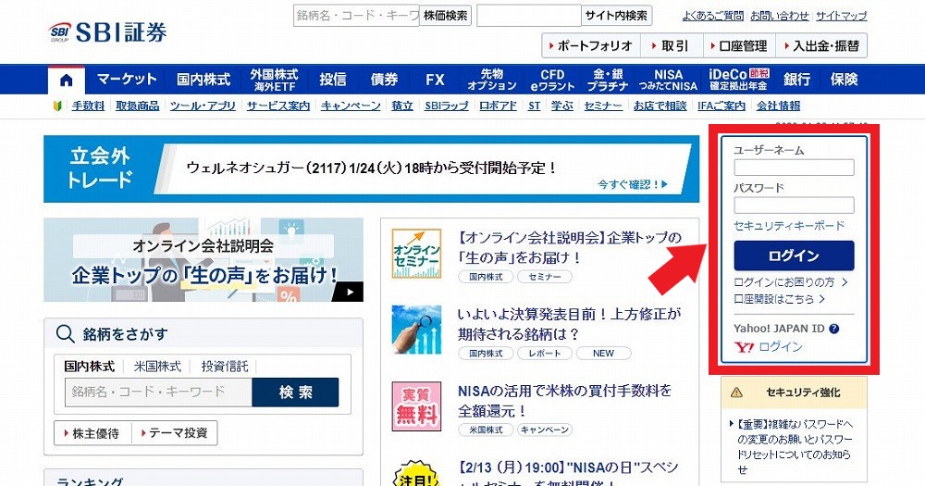Click the サイト内検索 button

pyautogui.click(x=616, y=16)
